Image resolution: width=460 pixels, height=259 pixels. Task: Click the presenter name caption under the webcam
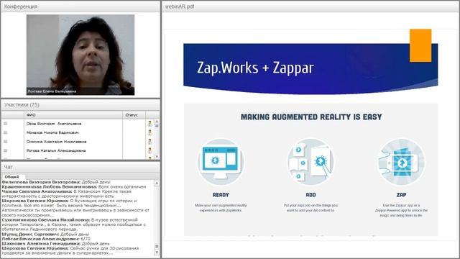click(x=52, y=91)
